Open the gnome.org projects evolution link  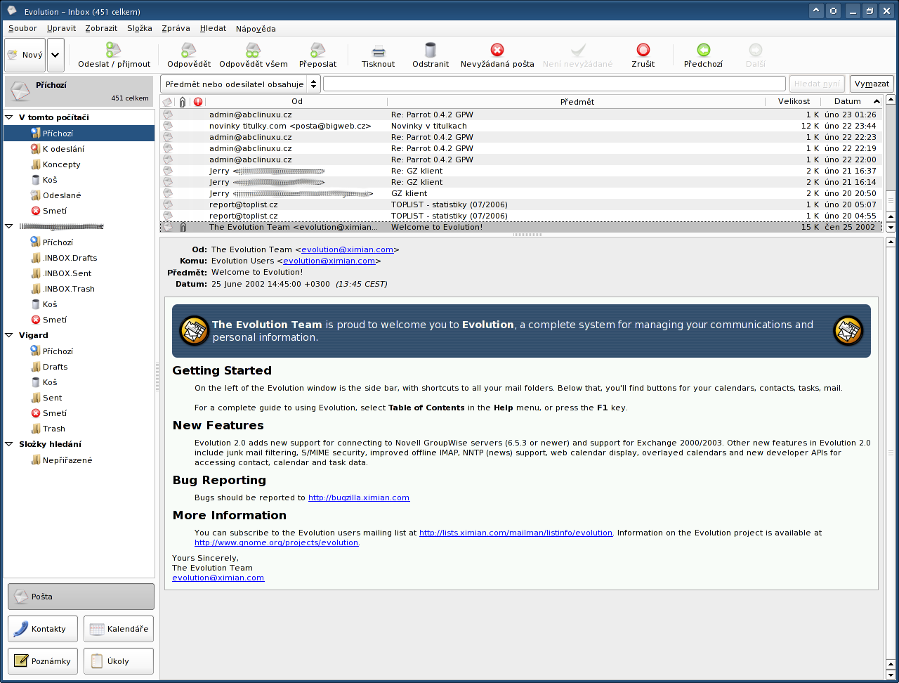[276, 542]
